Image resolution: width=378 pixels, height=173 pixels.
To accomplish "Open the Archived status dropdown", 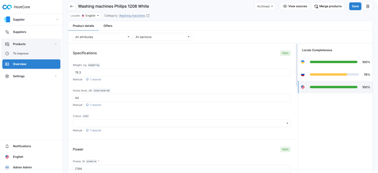I will click(x=265, y=6).
